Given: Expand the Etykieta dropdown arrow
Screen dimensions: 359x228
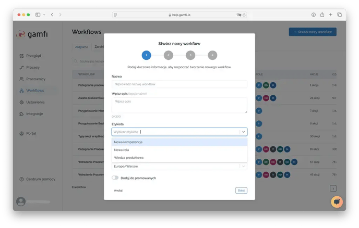Looking at the screenshot, I should pos(243,132).
